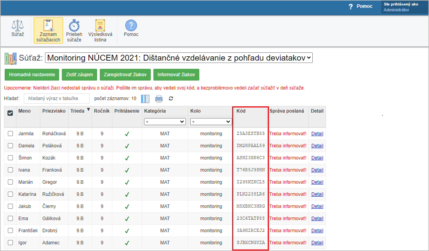Click Pomoc in the top header bar
The width and height of the screenshot is (429, 251).
coord(361,6)
